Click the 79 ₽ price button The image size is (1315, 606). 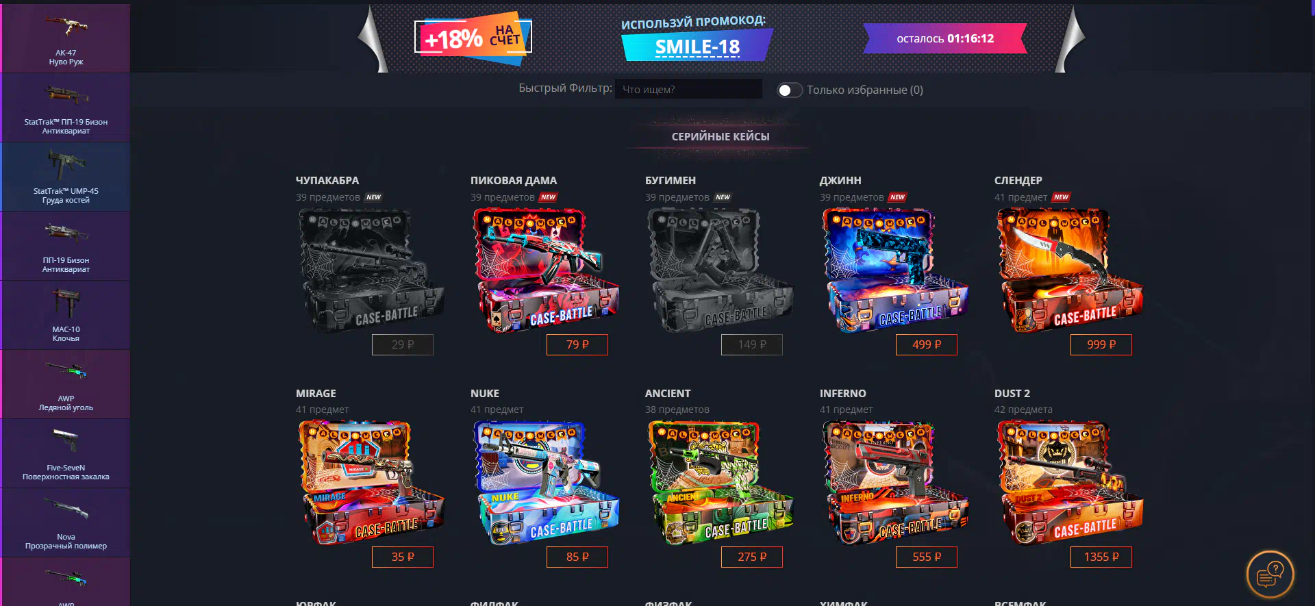(x=577, y=344)
